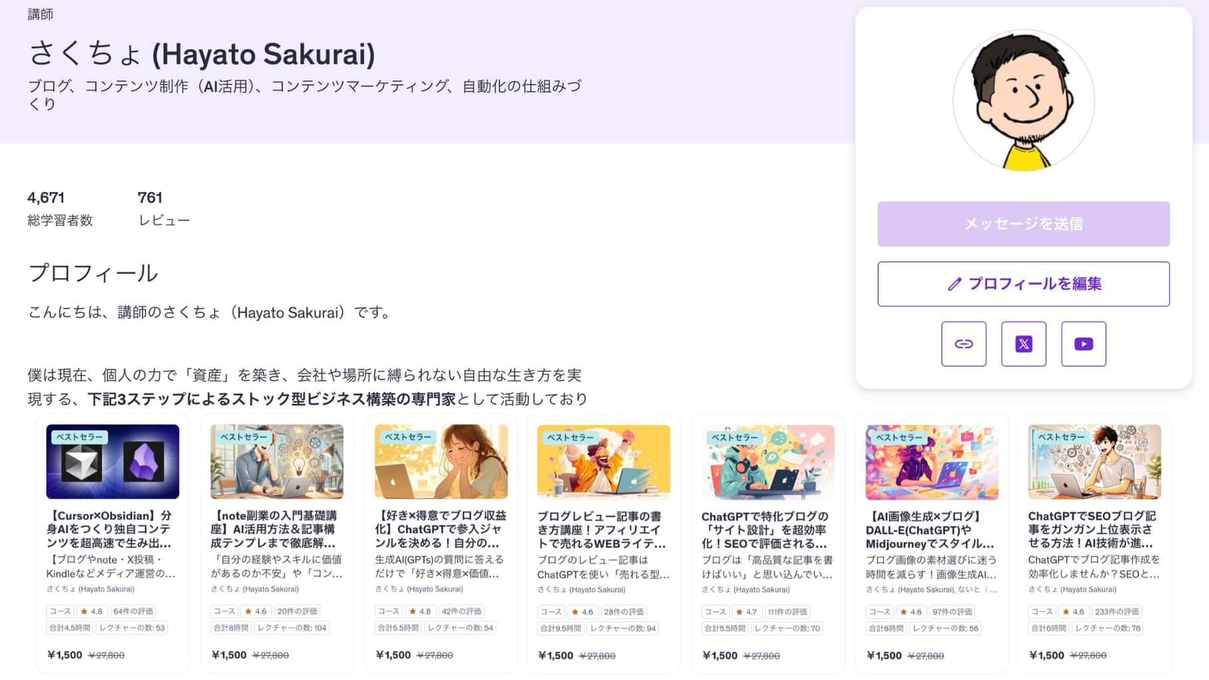Open the Cursor×Obsidian course thumbnail
The height and width of the screenshot is (680, 1209).
[x=113, y=462]
